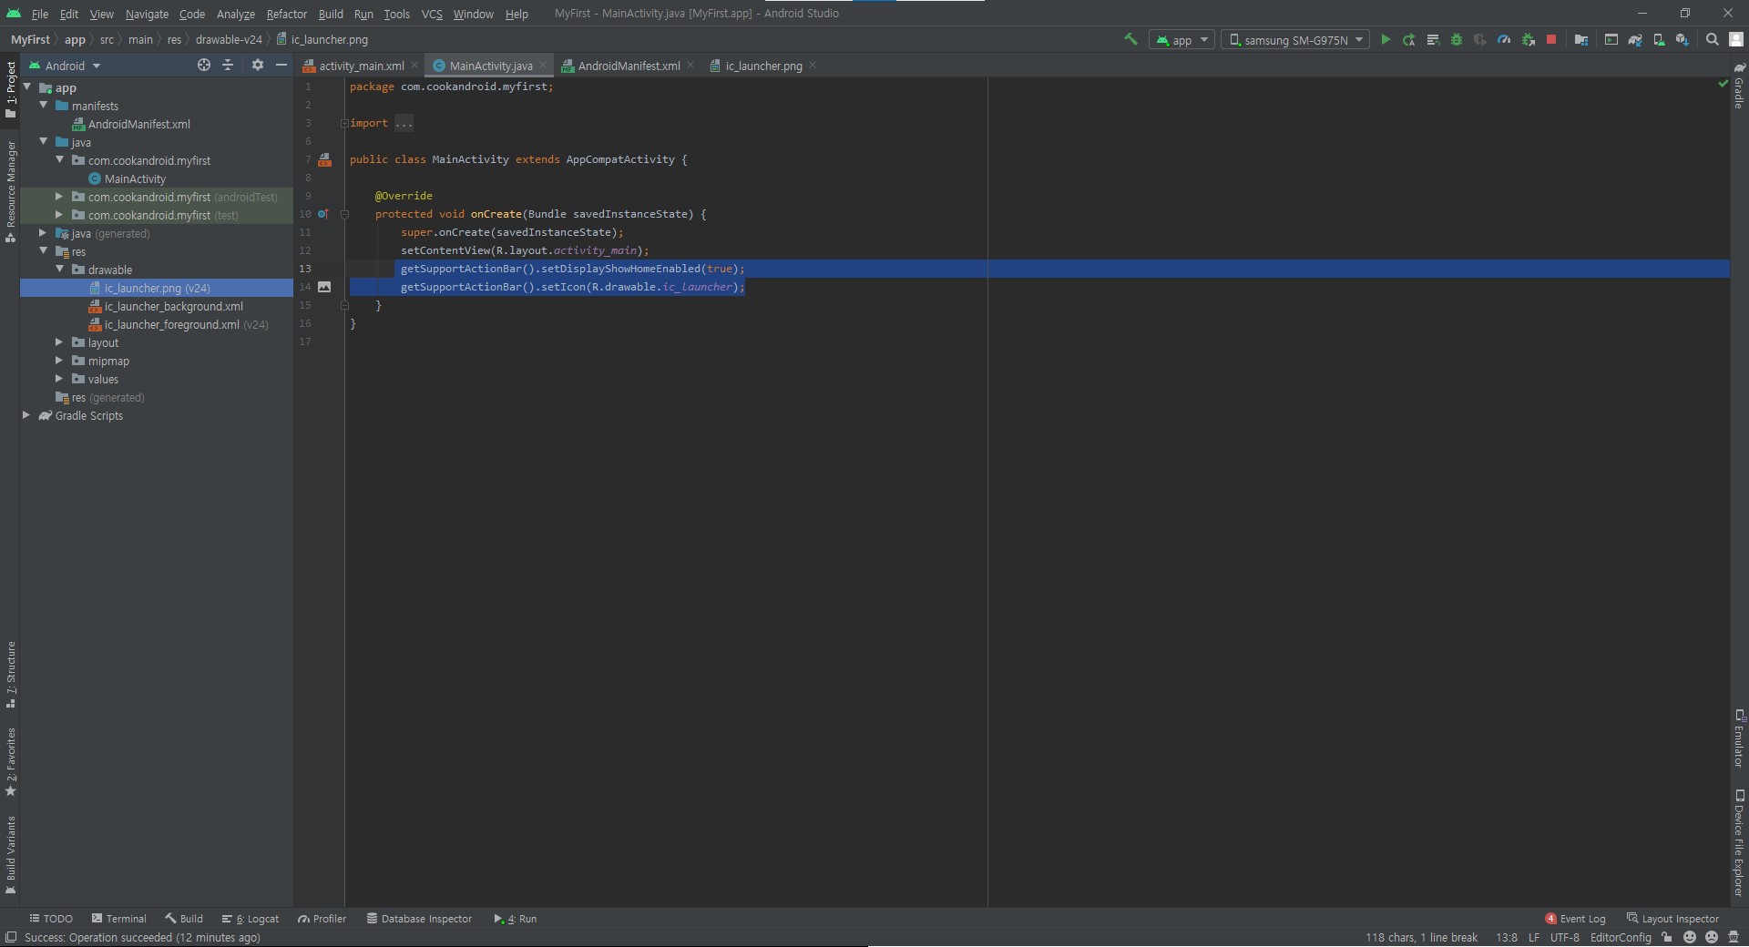Toggle the read-only lock icon in status bar

(1666, 937)
